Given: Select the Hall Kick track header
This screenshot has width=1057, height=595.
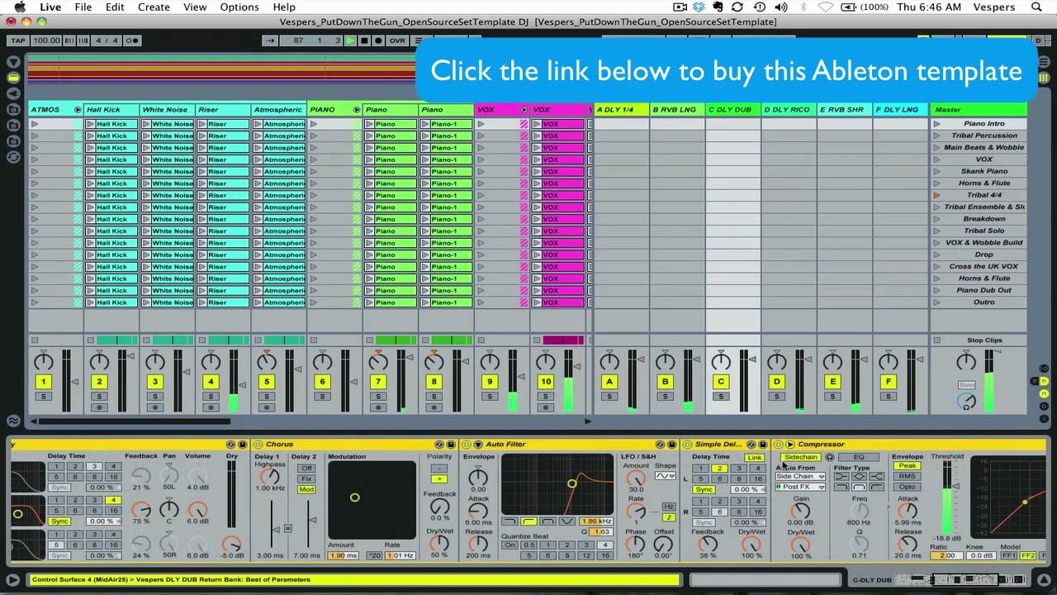Looking at the screenshot, I should pyautogui.click(x=111, y=109).
